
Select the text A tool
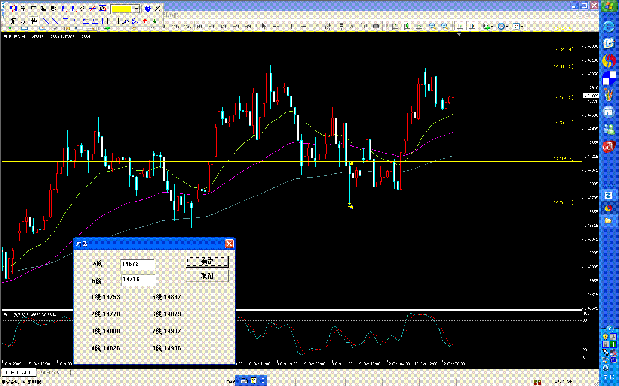[x=352, y=27]
